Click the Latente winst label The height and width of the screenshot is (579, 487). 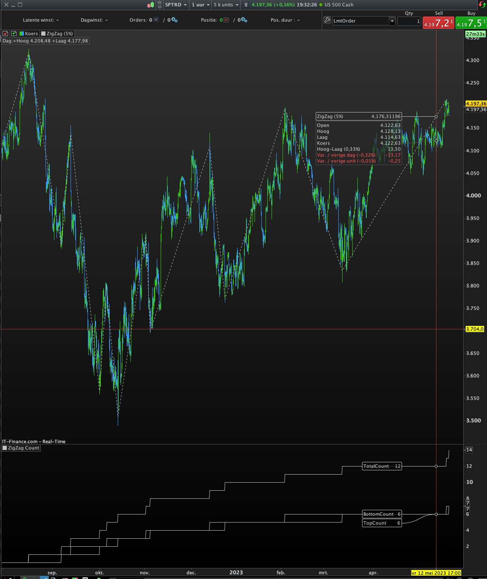click(x=38, y=20)
